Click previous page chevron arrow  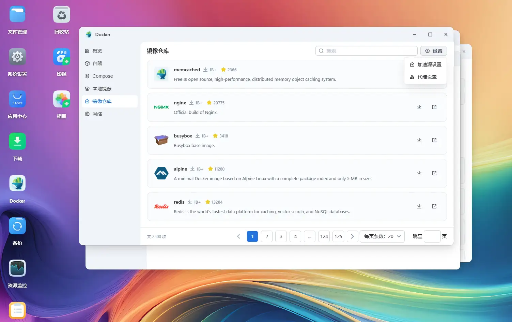tap(238, 236)
